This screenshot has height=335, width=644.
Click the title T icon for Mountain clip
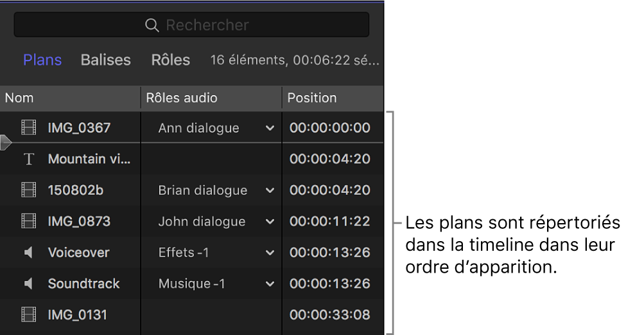(28, 159)
